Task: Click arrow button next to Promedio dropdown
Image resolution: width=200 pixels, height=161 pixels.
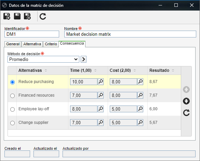Action: pos(83,59)
